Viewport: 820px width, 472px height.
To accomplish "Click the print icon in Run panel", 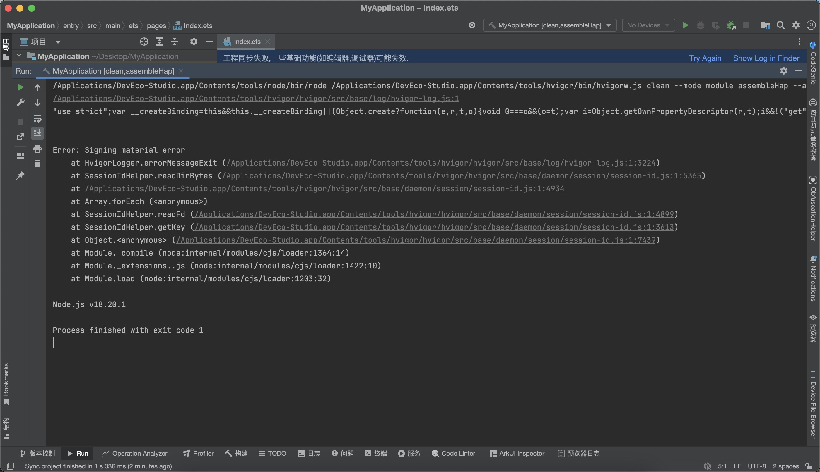I will pyautogui.click(x=37, y=149).
